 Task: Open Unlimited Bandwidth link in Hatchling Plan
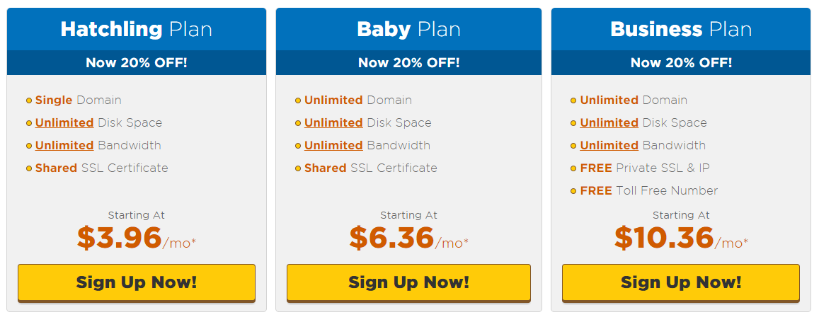click(x=64, y=145)
